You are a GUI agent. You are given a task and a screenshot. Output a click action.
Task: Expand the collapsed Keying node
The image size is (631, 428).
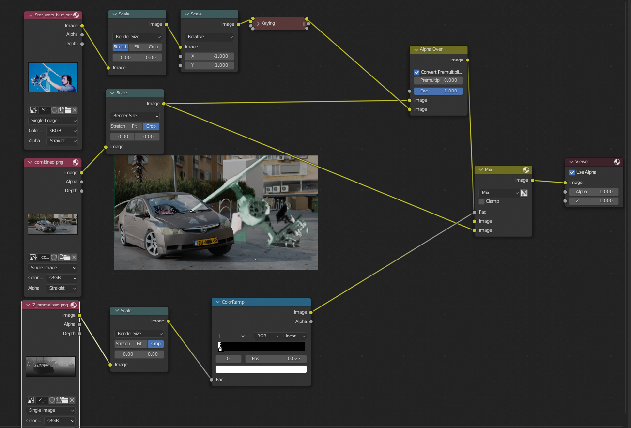coord(258,23)
